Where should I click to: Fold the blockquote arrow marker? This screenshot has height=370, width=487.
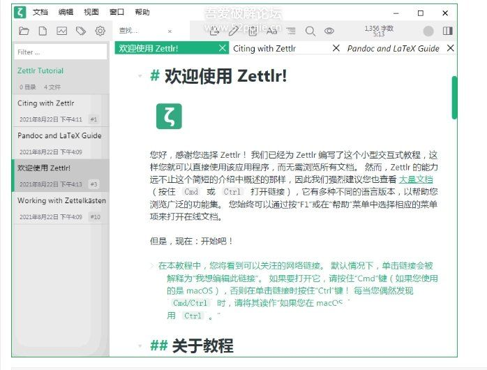pos(152,265)
